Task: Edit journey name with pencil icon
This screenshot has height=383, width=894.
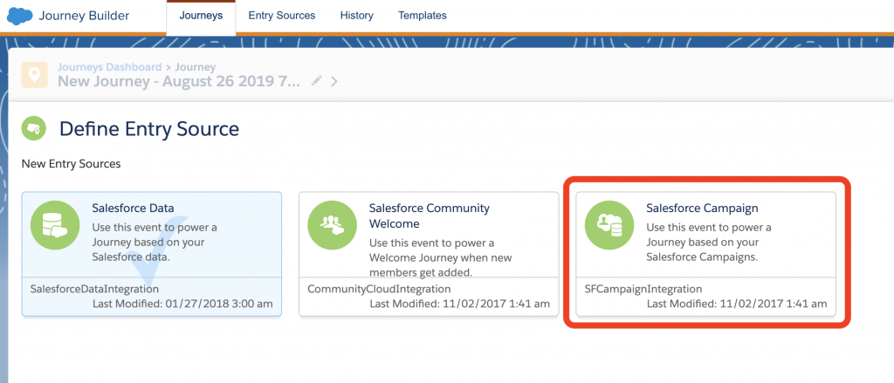Action: click(316, 81)
